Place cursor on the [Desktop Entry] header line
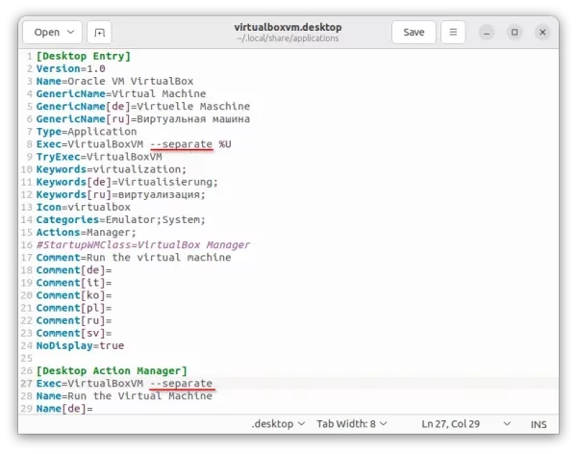The image size is (577, 454). (x=83, y=57)
